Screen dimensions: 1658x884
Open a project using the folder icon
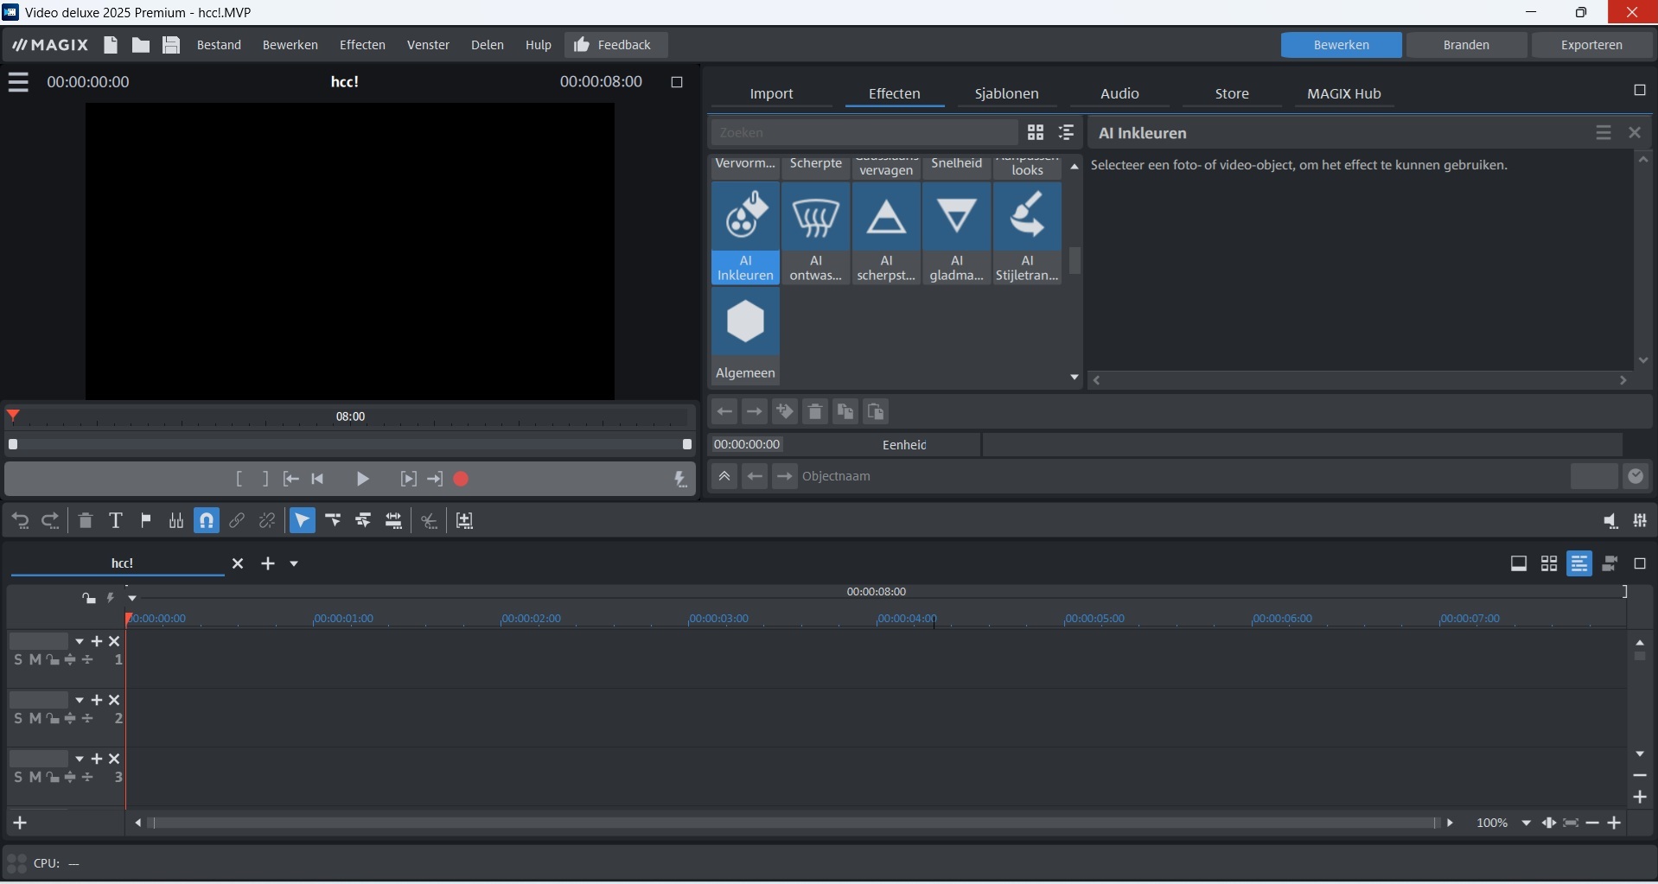click(141, 45)
